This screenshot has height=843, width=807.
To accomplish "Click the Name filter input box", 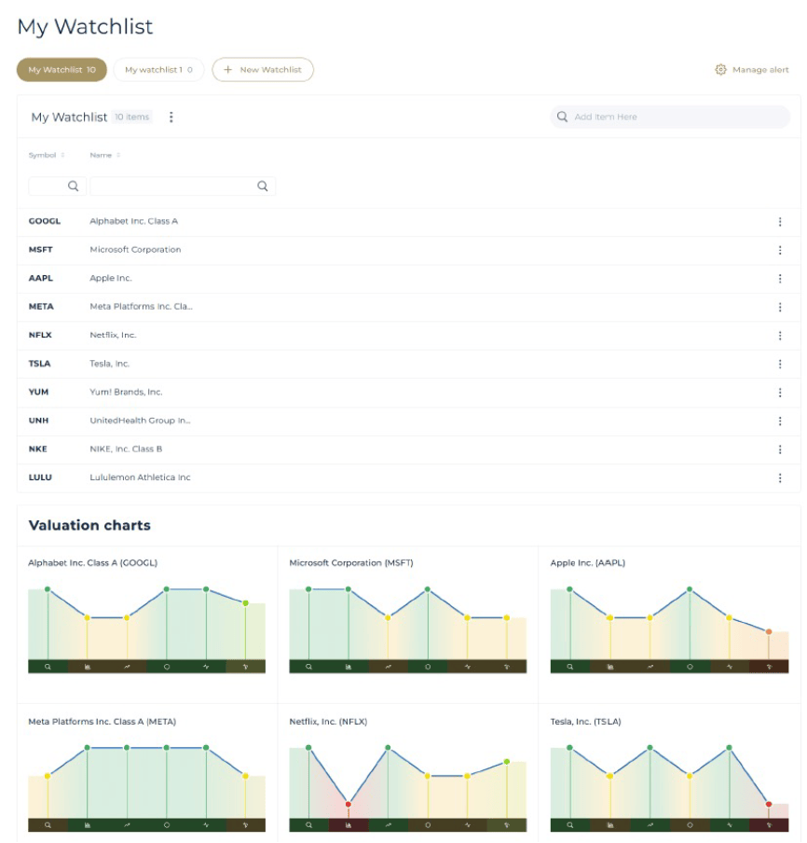I will click(183, 186).
